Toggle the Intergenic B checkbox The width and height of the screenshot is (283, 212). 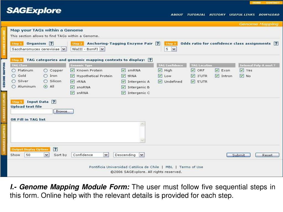[124, 87]
